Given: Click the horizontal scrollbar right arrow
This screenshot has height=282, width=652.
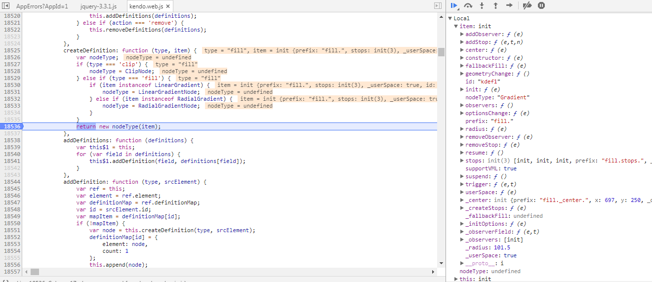Looking at the screenshot, I should click(434, 272).
